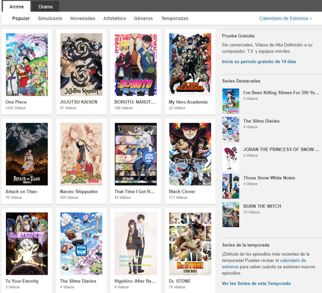This screenshot has width=322, height=293.
Task: Open the One Piece poster
Action: pos(27,64)
